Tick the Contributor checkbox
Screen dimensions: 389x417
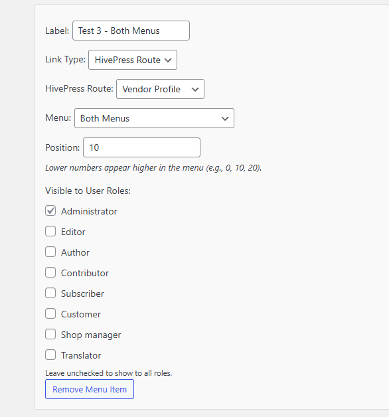pyautogui.click(x=50, y=273)
